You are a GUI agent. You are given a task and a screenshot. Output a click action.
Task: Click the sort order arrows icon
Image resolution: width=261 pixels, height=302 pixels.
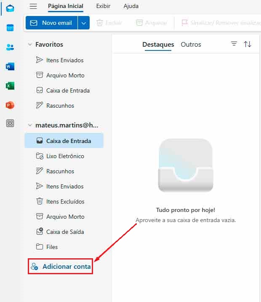[x=248, y=44]
